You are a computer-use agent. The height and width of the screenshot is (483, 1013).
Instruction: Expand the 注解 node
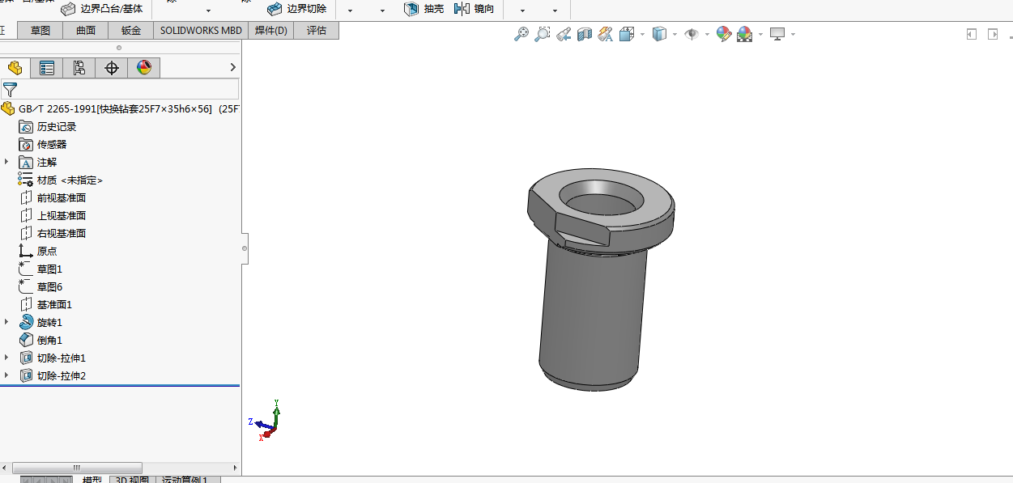tap(6, 162)
